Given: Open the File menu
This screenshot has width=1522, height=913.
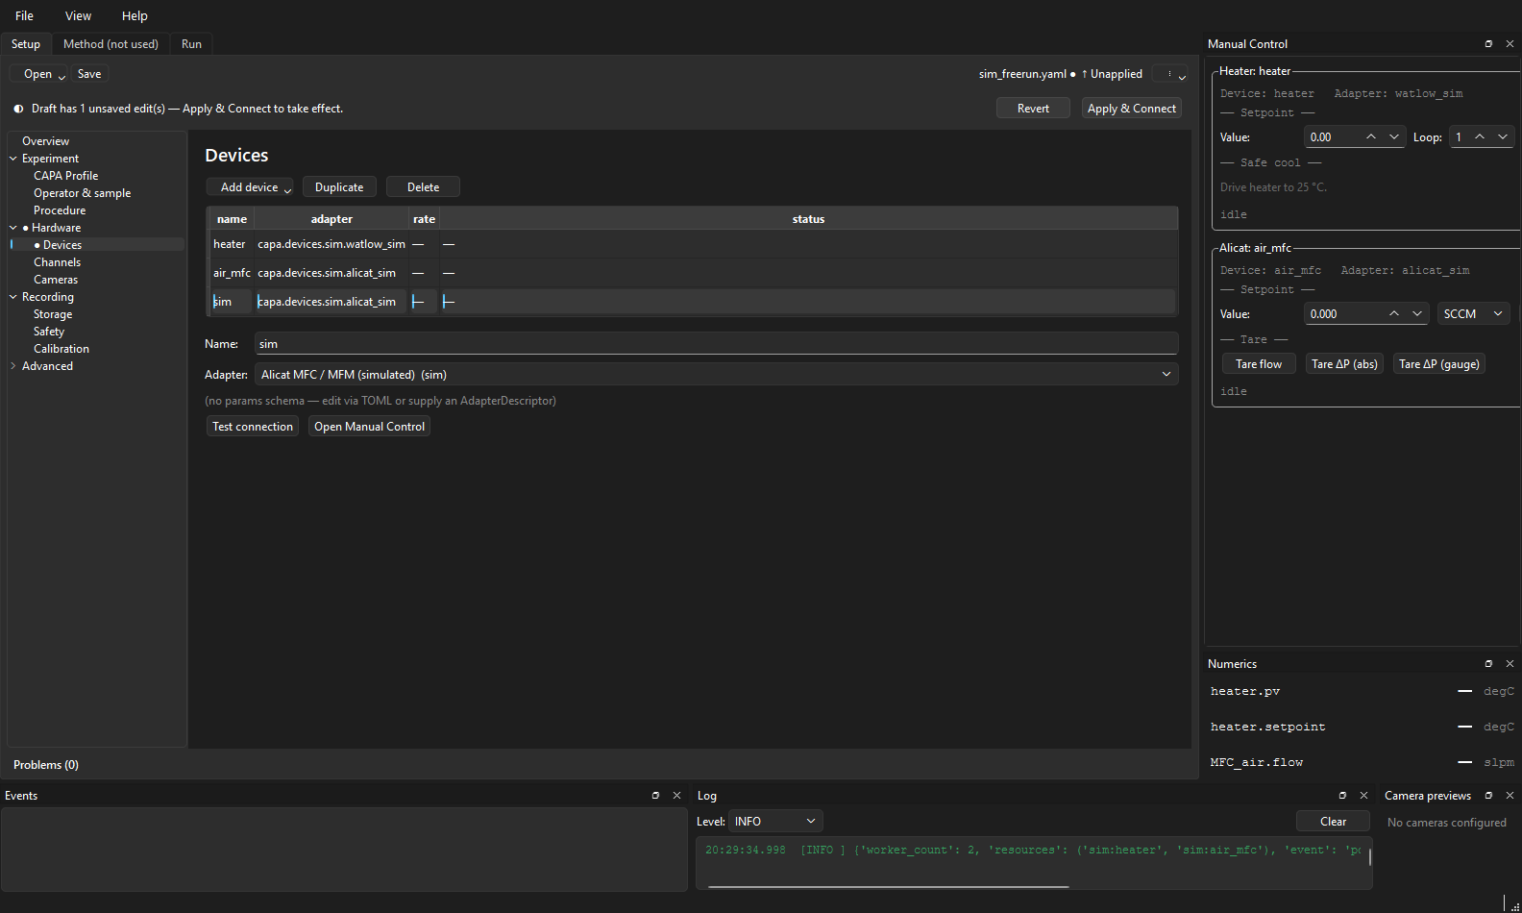Looking at the screenshot, I should coord(25,16).
